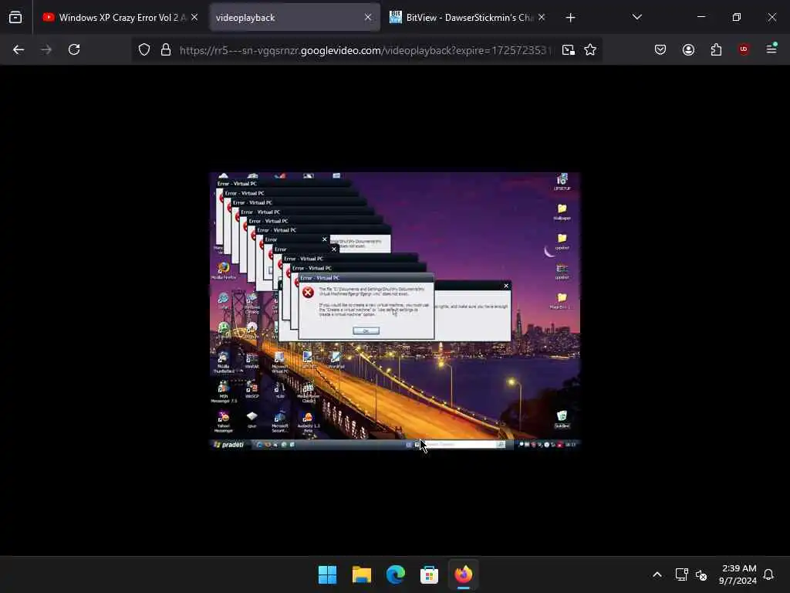Switch to BitView DawserStickmin's Channel tab
The height and width of the screenshot is (593, 790).
[x=468, y=18]
